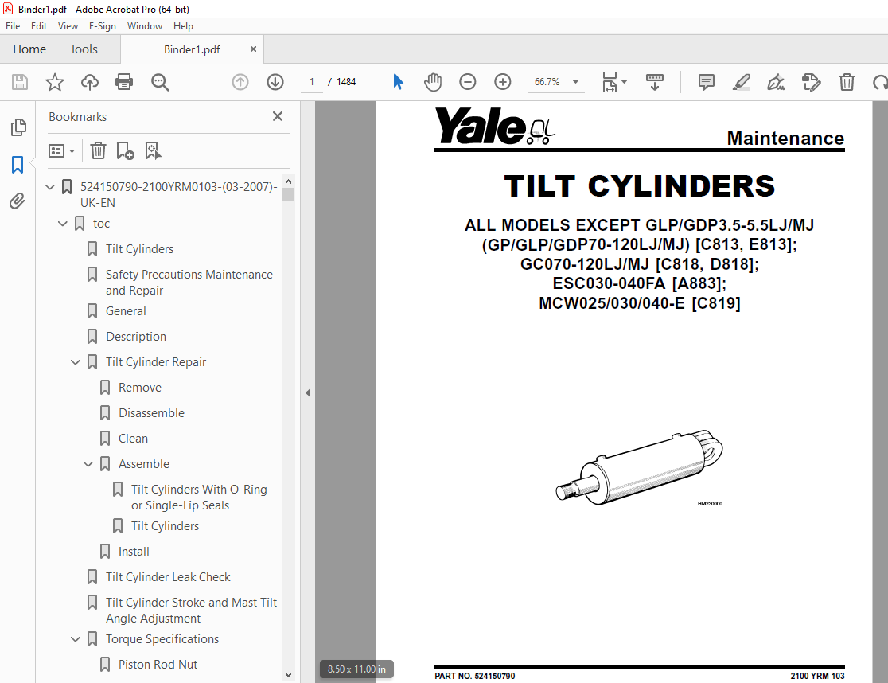Collapse the 524150790-2100YRM0103 root bookmark
The height and width of the screenshot is (683, 888).
click(x=50, y=186)
